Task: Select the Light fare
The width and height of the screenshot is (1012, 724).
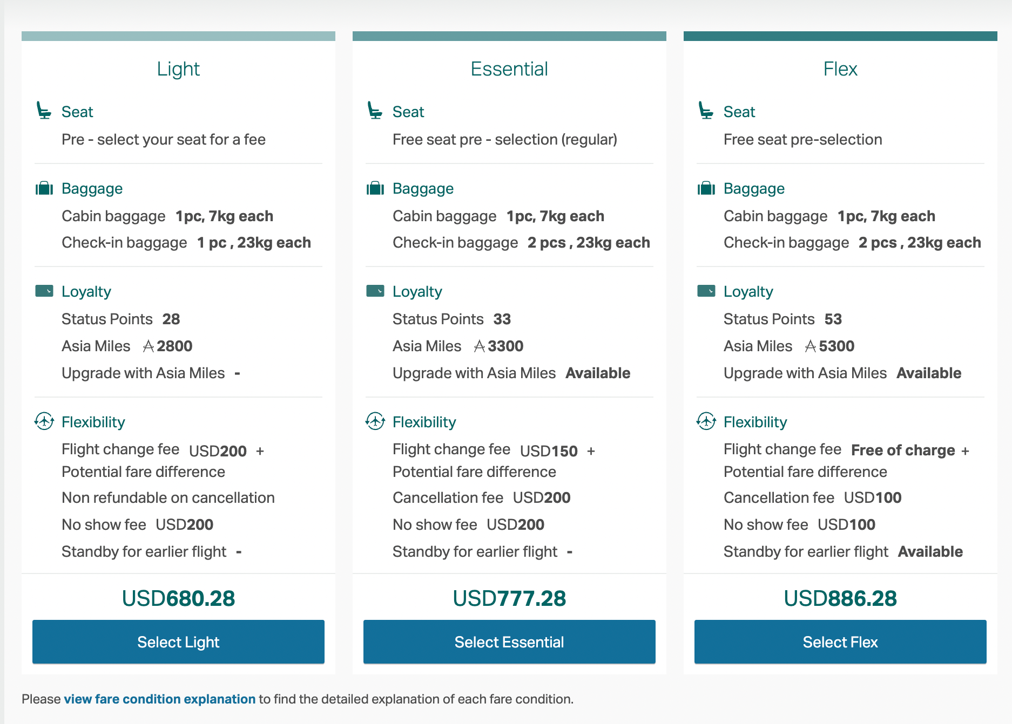Action: pyautogui.click(x=178, y=641)
